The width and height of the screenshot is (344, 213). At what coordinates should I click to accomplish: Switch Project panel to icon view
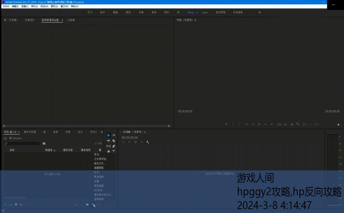click(16, 205)
